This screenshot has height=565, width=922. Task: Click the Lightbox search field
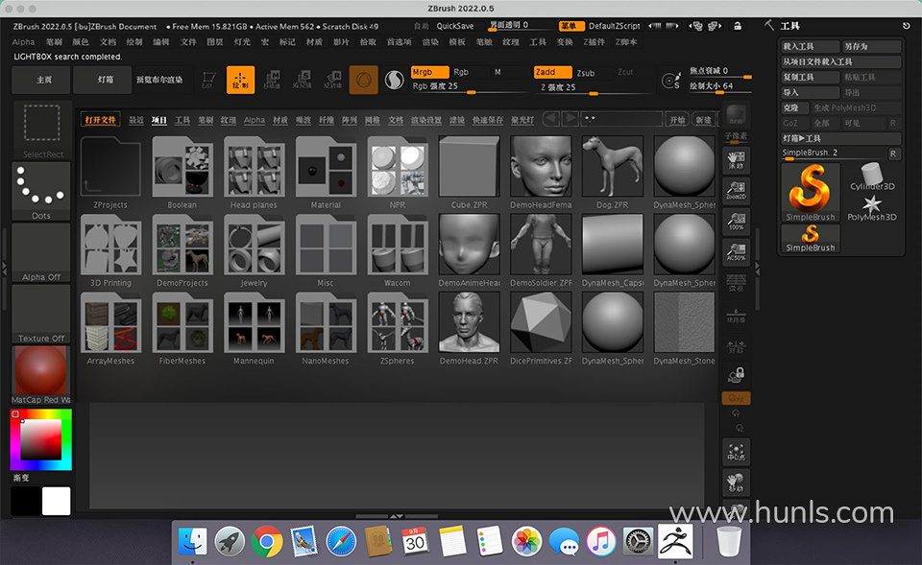pyautogui.click(x=622, y=119)
